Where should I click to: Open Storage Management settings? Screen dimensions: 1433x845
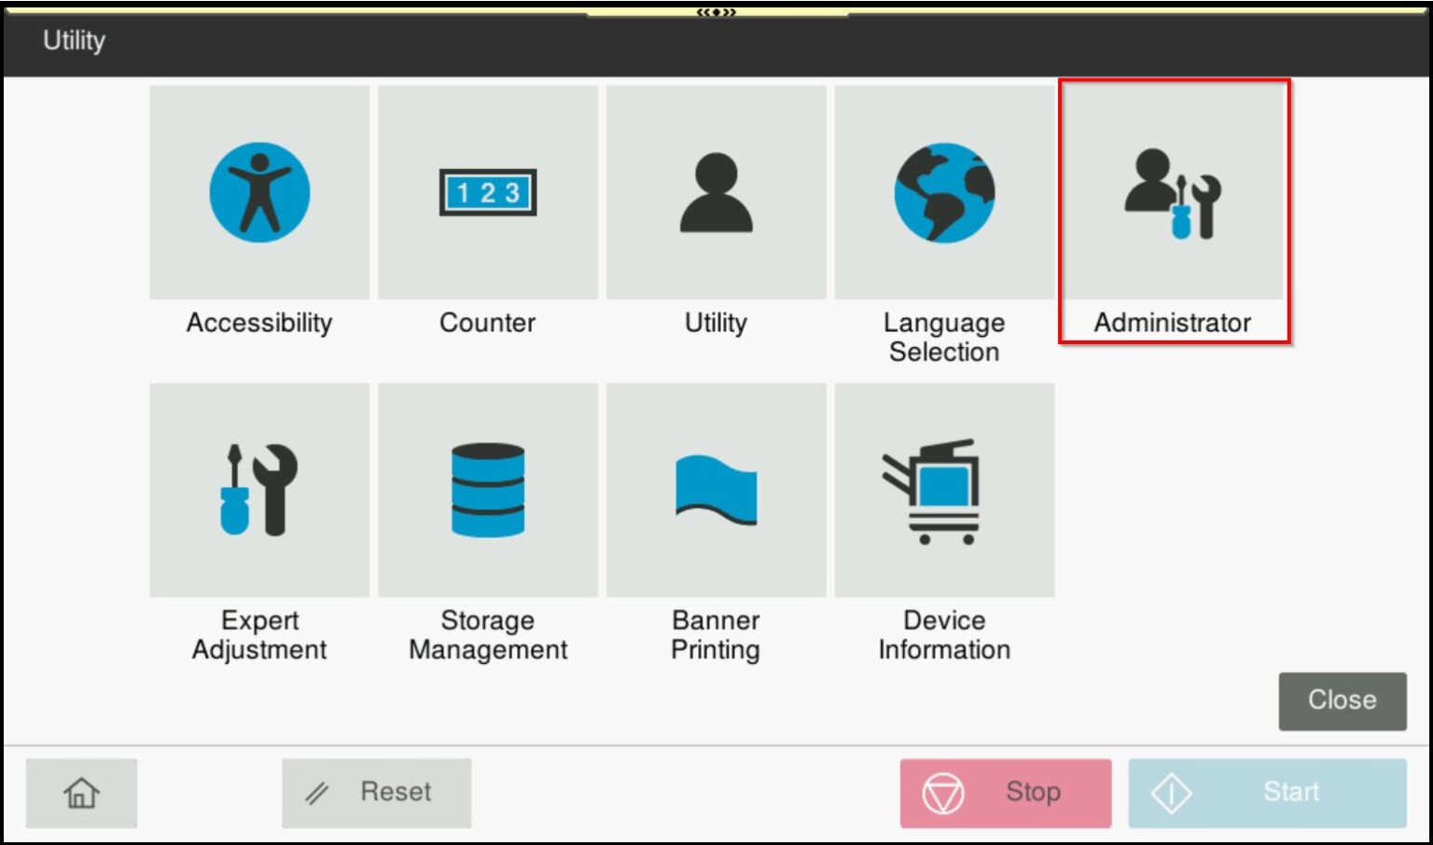point(487,490)
